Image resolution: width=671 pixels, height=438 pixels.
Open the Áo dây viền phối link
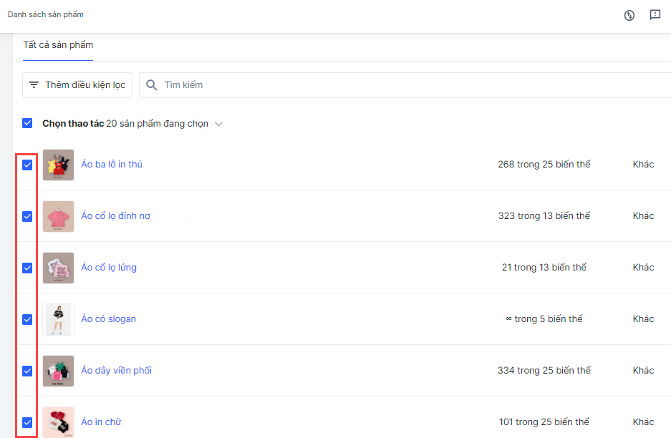(x=116, y=371)
